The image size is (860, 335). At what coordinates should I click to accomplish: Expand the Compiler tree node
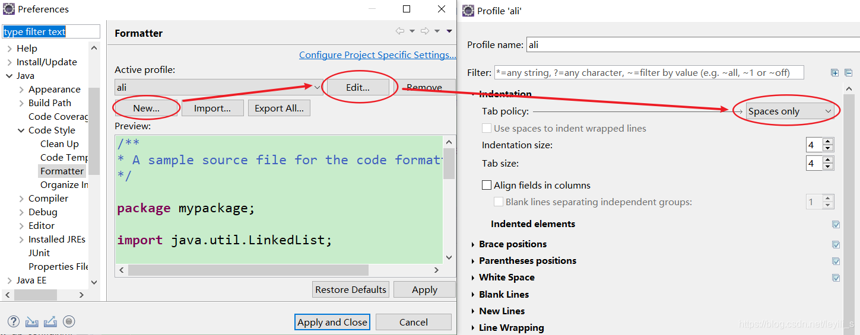21,199
